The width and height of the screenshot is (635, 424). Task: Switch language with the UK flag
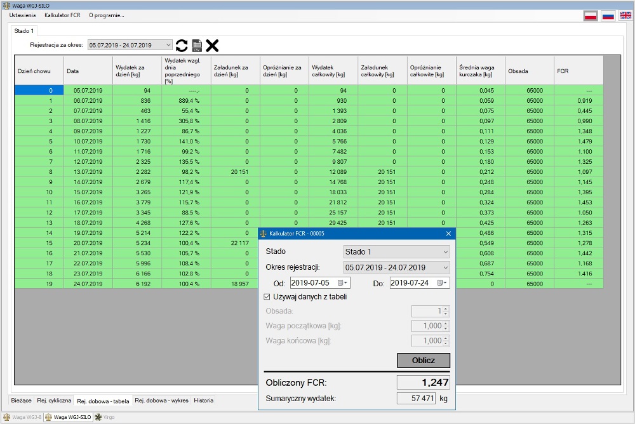pyautogui.click(x=625, y=15)
